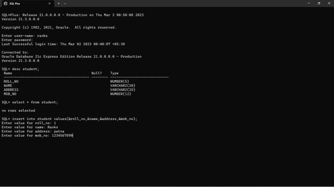Click the 'Last Successful login time' line
This screenshot has height=187, width=334.
click(63, 44)
